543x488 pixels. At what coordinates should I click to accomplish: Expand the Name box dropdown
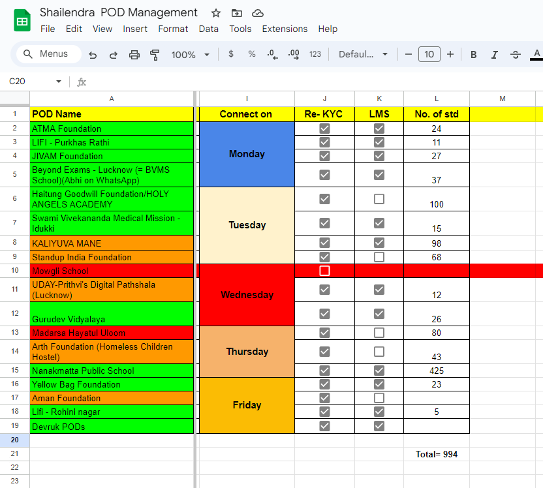[x=58, y=82]
